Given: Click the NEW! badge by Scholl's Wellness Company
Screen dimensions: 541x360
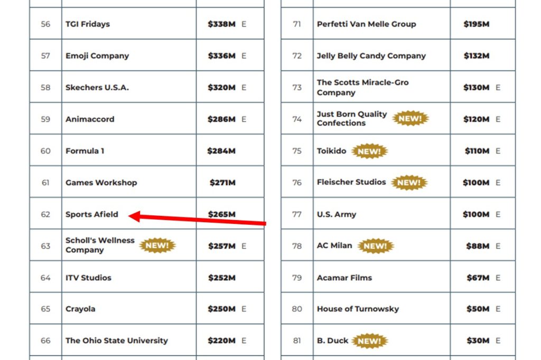Looking at the screenshot, I should [x=157, y=245].
